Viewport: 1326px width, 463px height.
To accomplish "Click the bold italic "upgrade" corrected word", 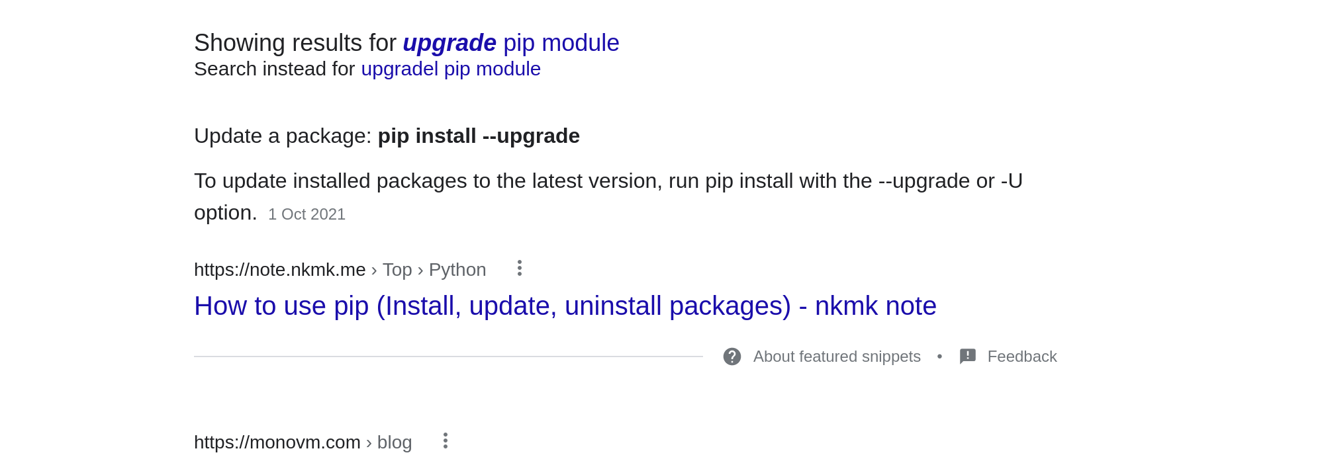I will 449,43.
